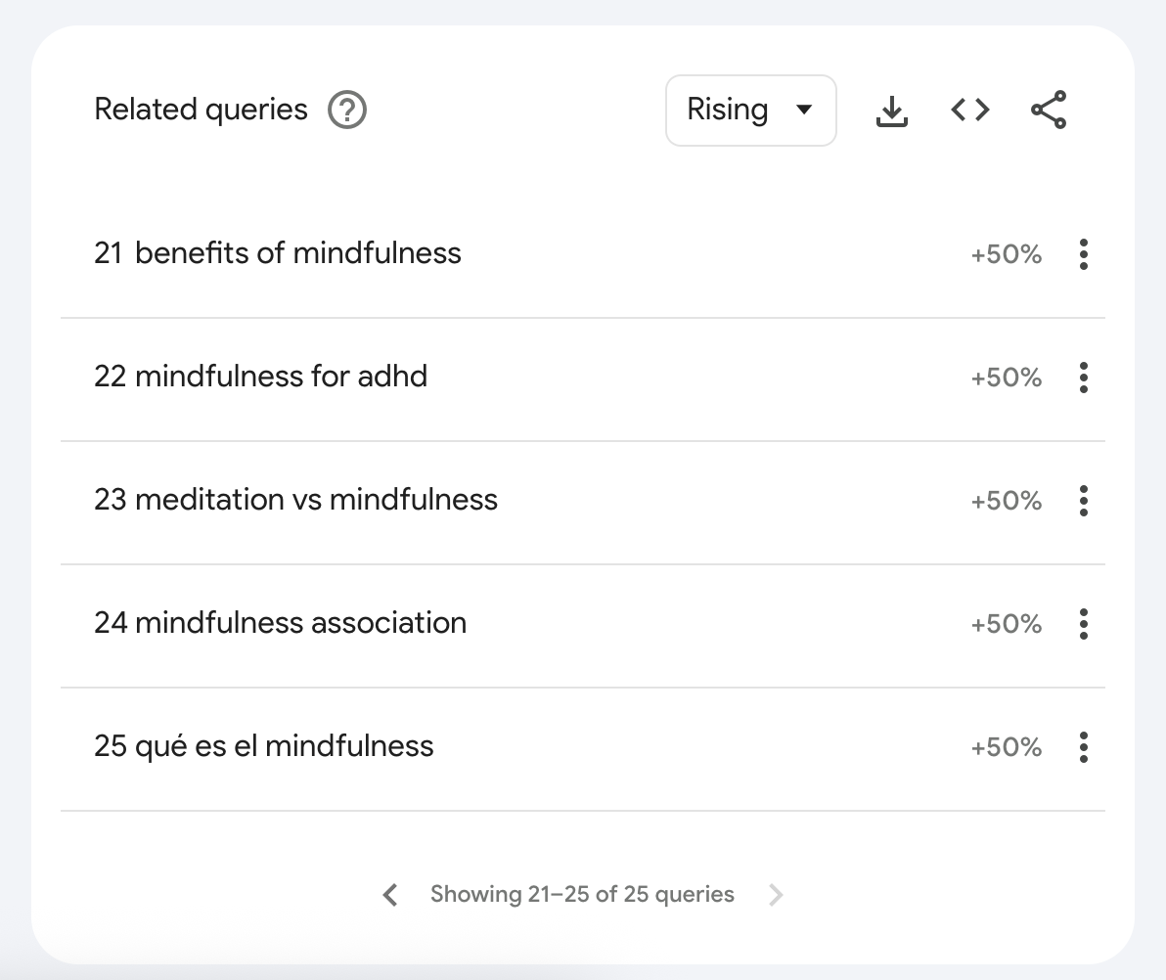Click the embed code icon
This screenshot has height=980, width=1166.
[970, 111]
